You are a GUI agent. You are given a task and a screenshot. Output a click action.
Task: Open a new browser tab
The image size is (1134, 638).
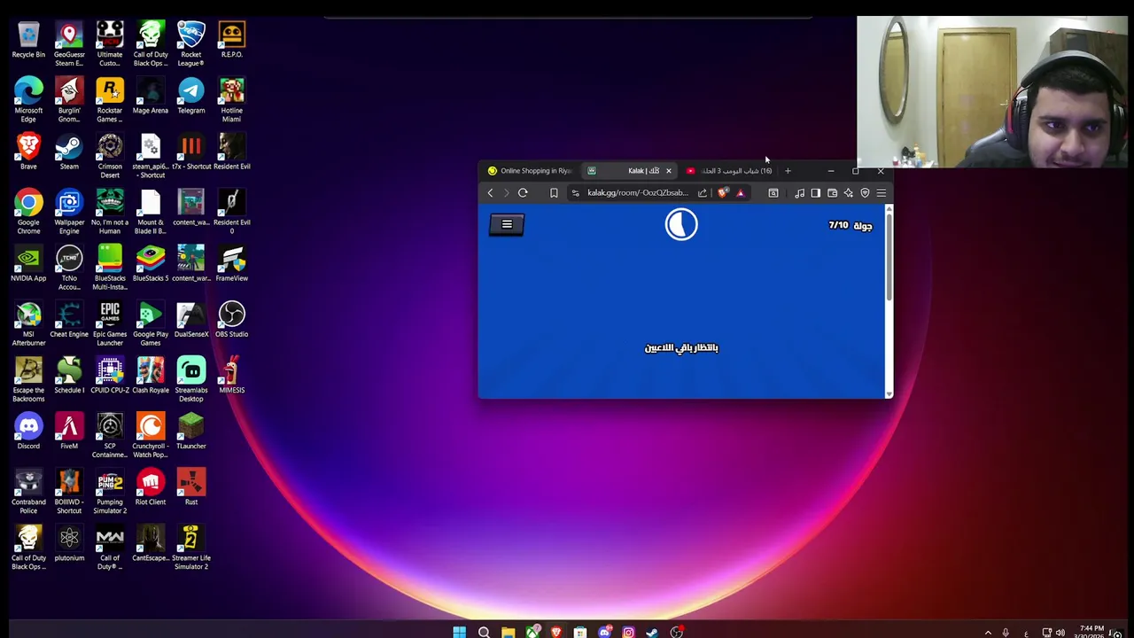point(788,171)
